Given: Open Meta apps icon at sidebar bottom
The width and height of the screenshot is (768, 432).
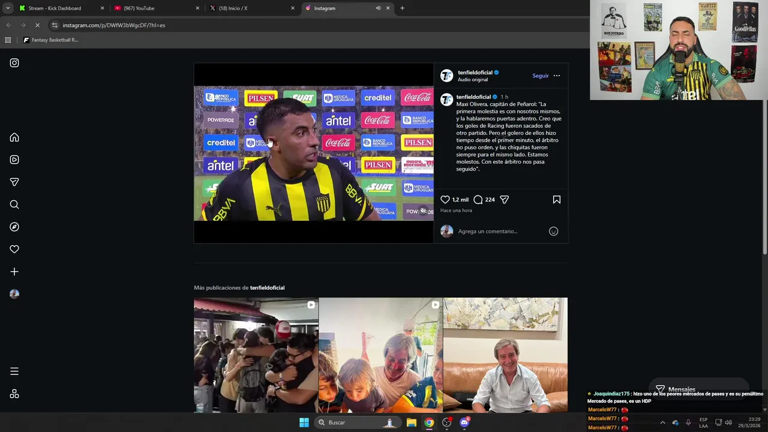Looking at the screenshot, I should [14, 394].
